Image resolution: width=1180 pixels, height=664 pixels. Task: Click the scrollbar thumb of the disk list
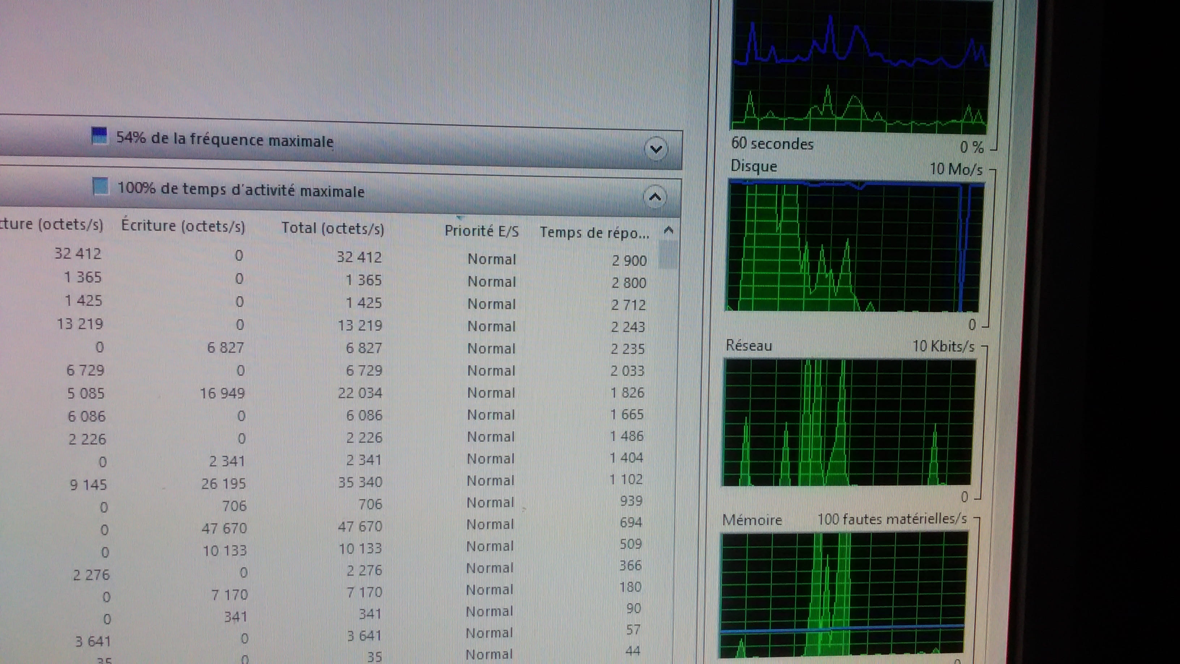click(x=668, y=255)
